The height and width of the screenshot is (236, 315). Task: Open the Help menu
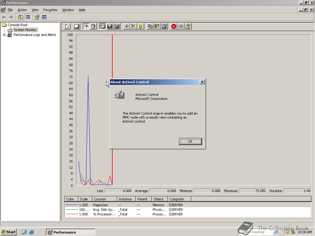82,10
